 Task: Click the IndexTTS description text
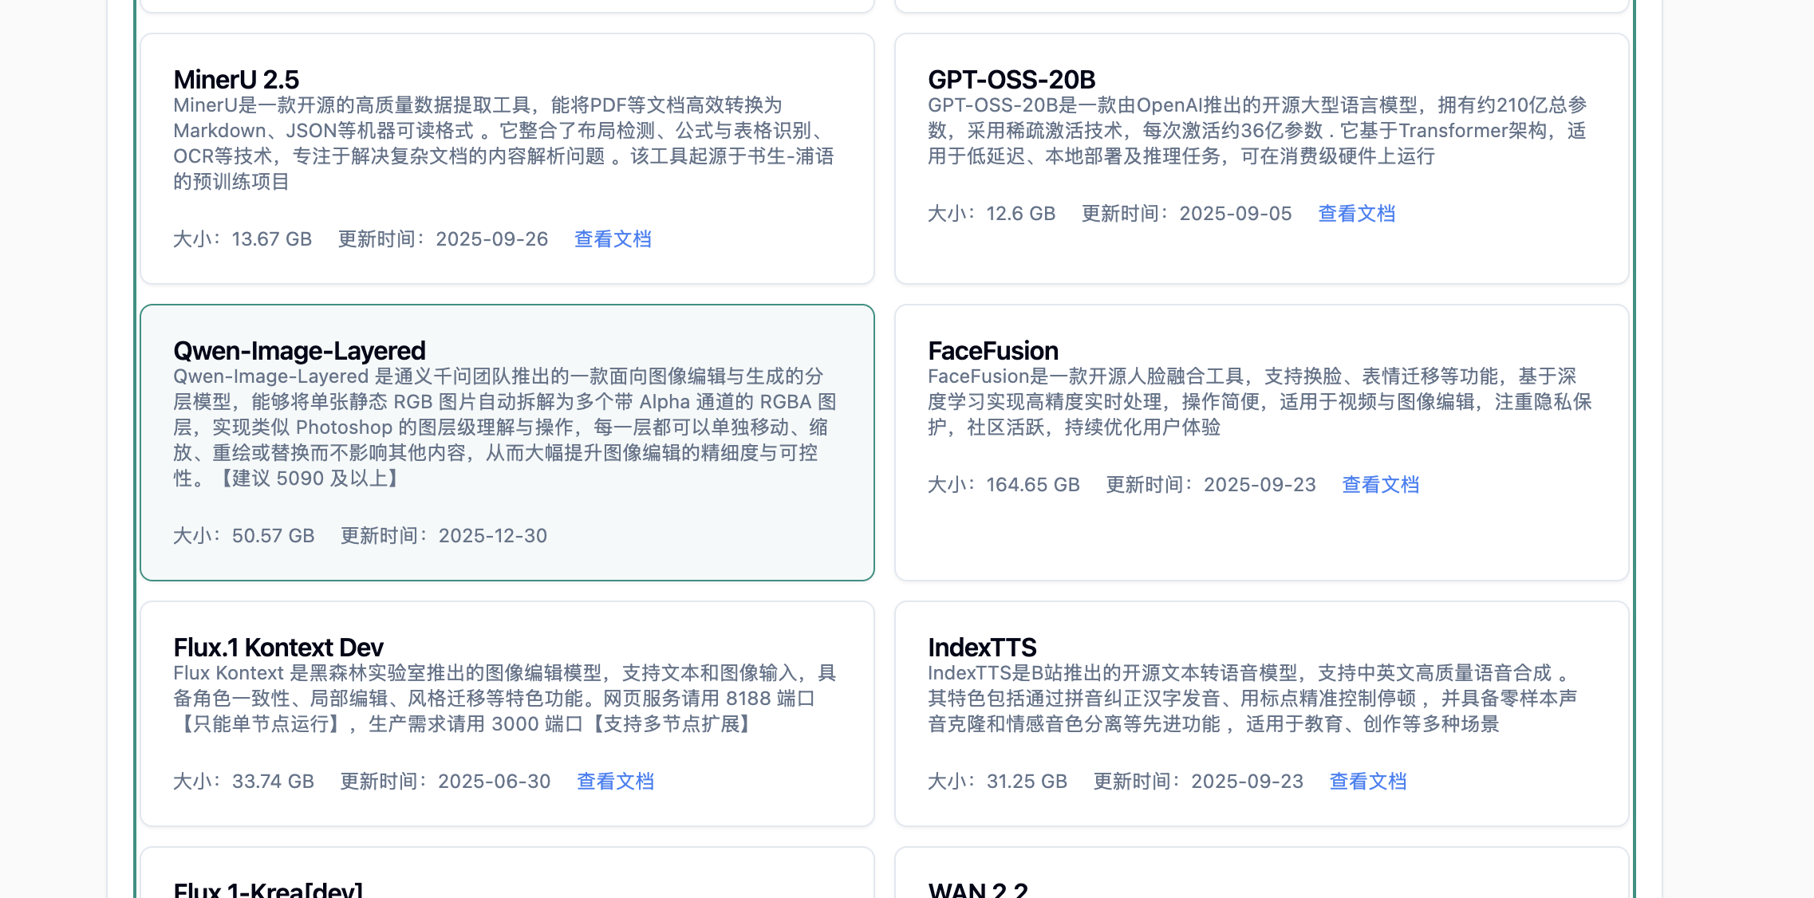1252,699
